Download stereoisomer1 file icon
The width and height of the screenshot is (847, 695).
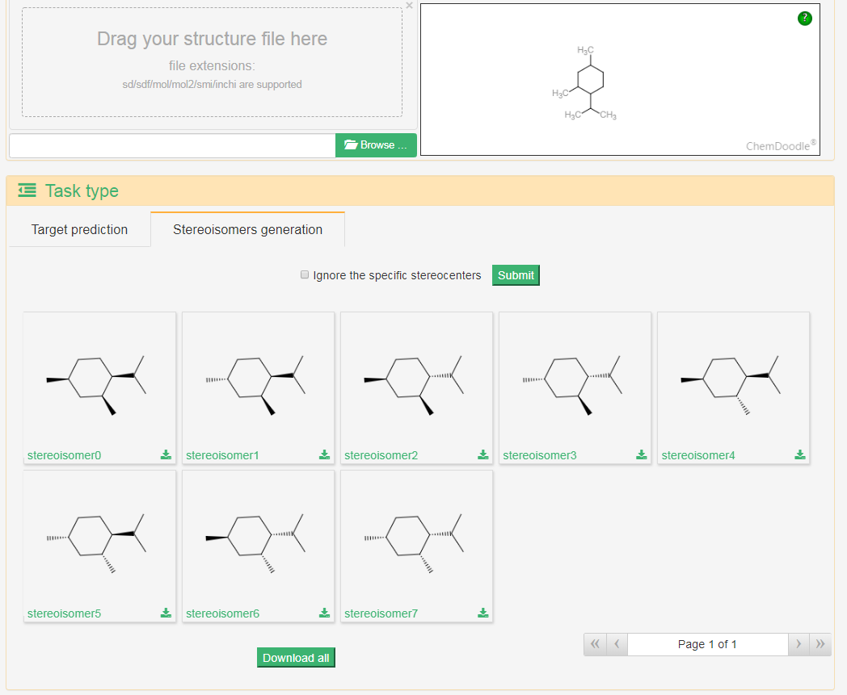coord(324,455)
